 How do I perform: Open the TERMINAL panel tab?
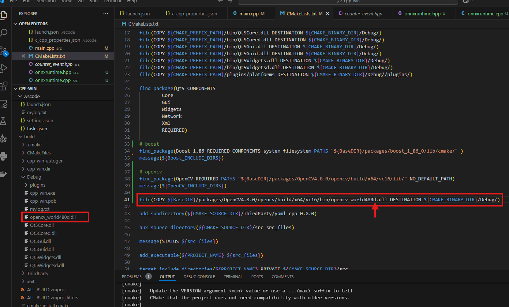point(233,277)
